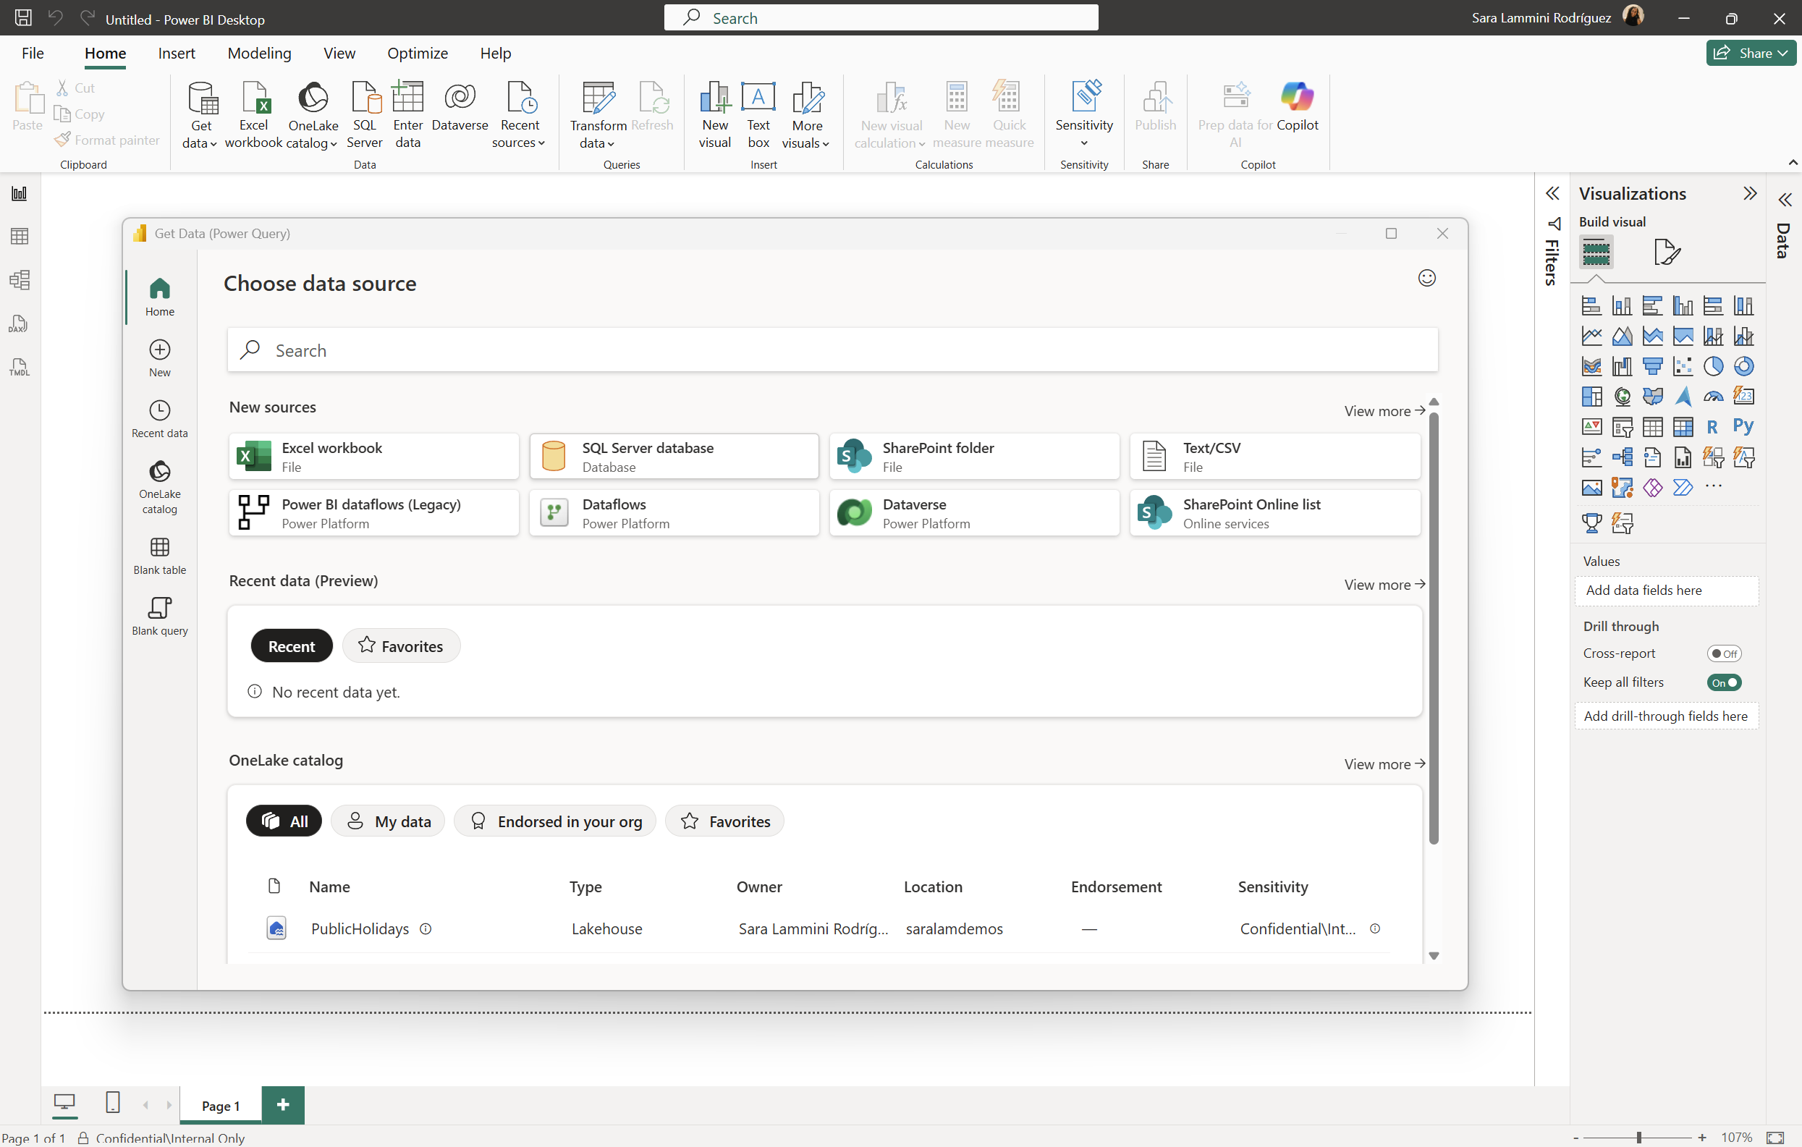The height and width of the screenshot is (1147, 1802).
Task: Open OneLake catalog in dialog sidebar
Action: 159,487
